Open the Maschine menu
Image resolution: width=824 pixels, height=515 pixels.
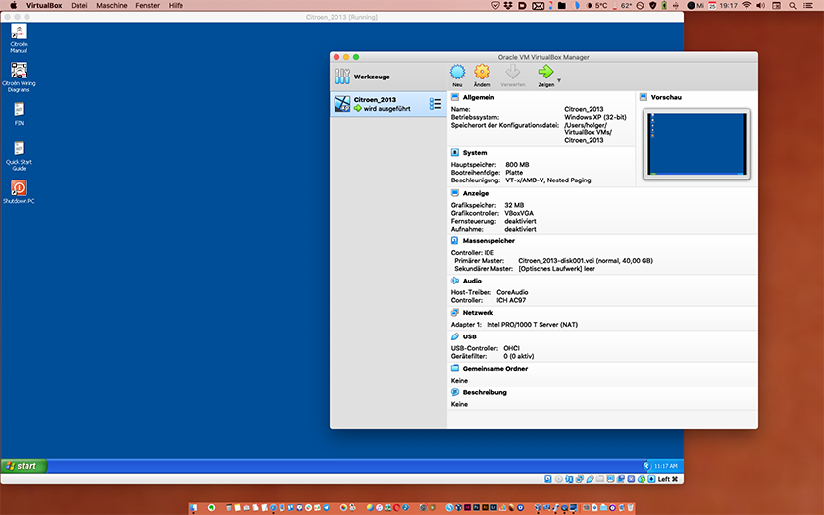[112, 5]
